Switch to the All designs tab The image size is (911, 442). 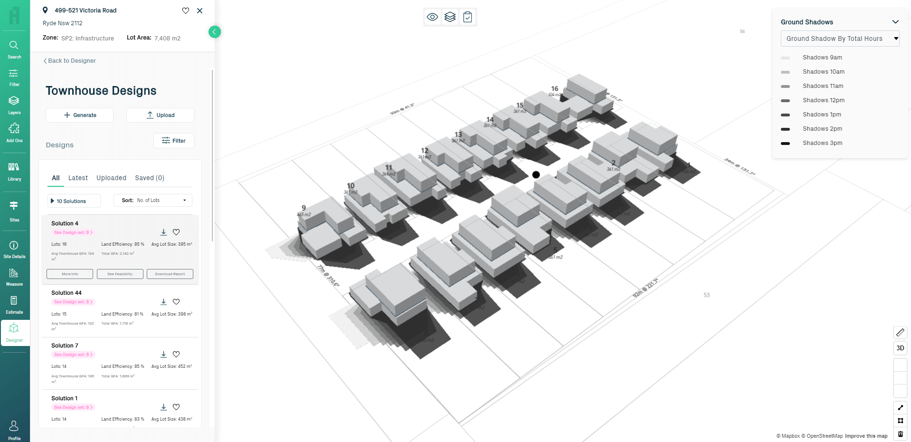56,178
